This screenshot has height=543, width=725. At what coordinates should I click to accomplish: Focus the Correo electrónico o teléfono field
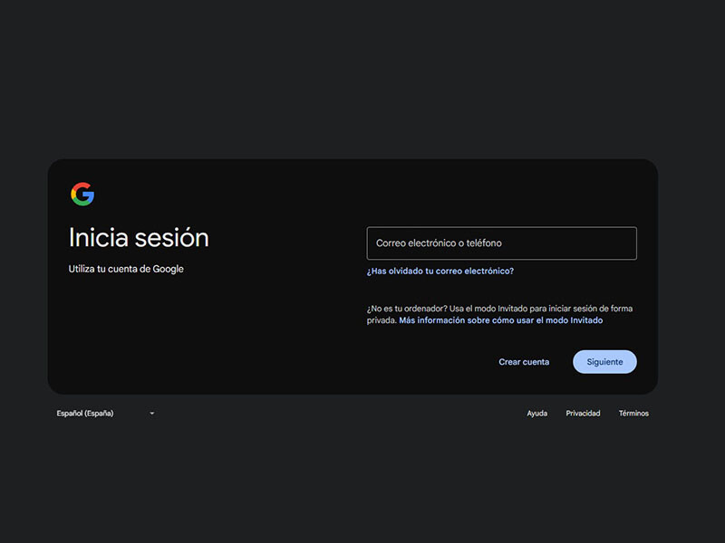pyautogui.click(x=502, y=243)
